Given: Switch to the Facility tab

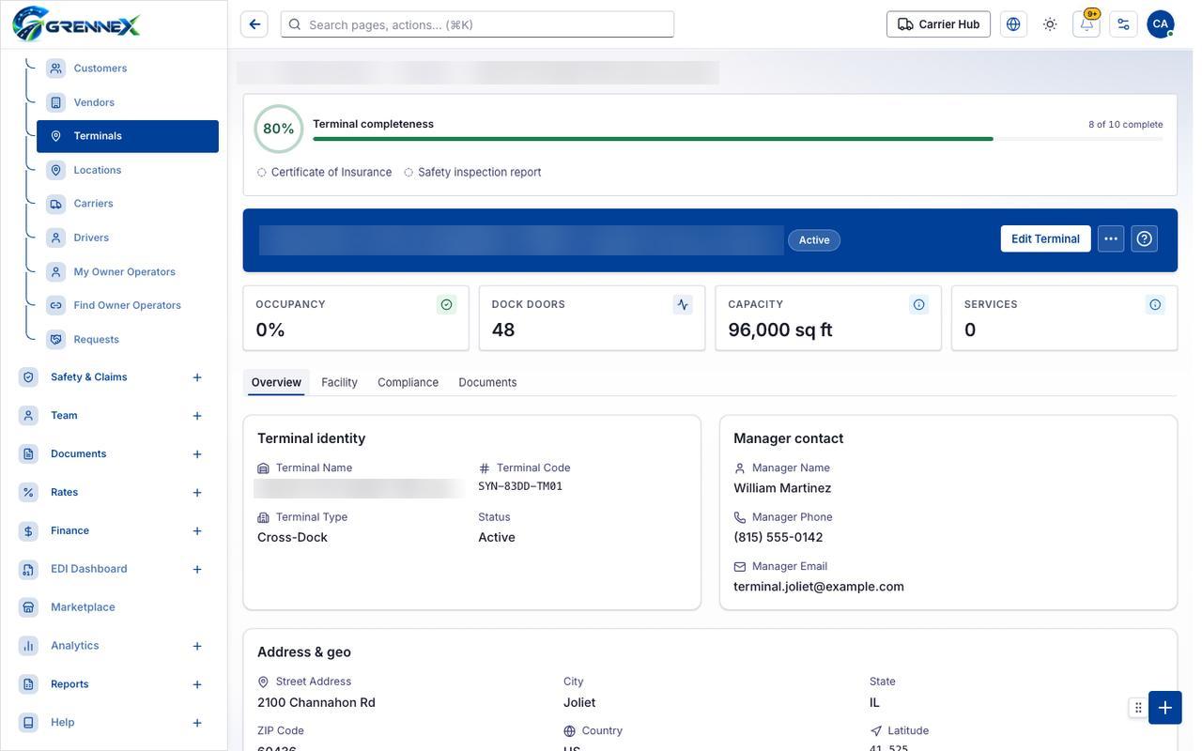Looking at the screenshot, I should point(339,382).
